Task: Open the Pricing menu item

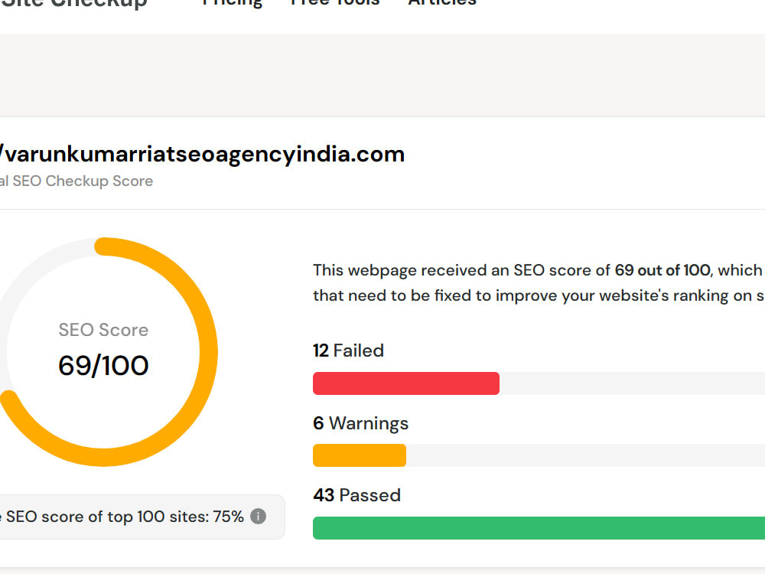Action: click(x=233, y=2)
